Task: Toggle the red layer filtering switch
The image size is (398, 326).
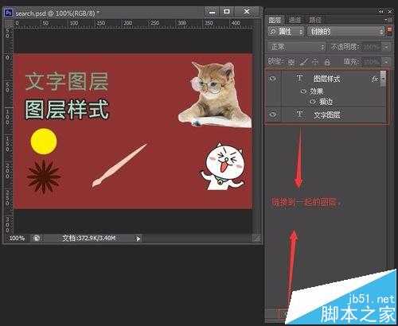Action: coord(389,29)
